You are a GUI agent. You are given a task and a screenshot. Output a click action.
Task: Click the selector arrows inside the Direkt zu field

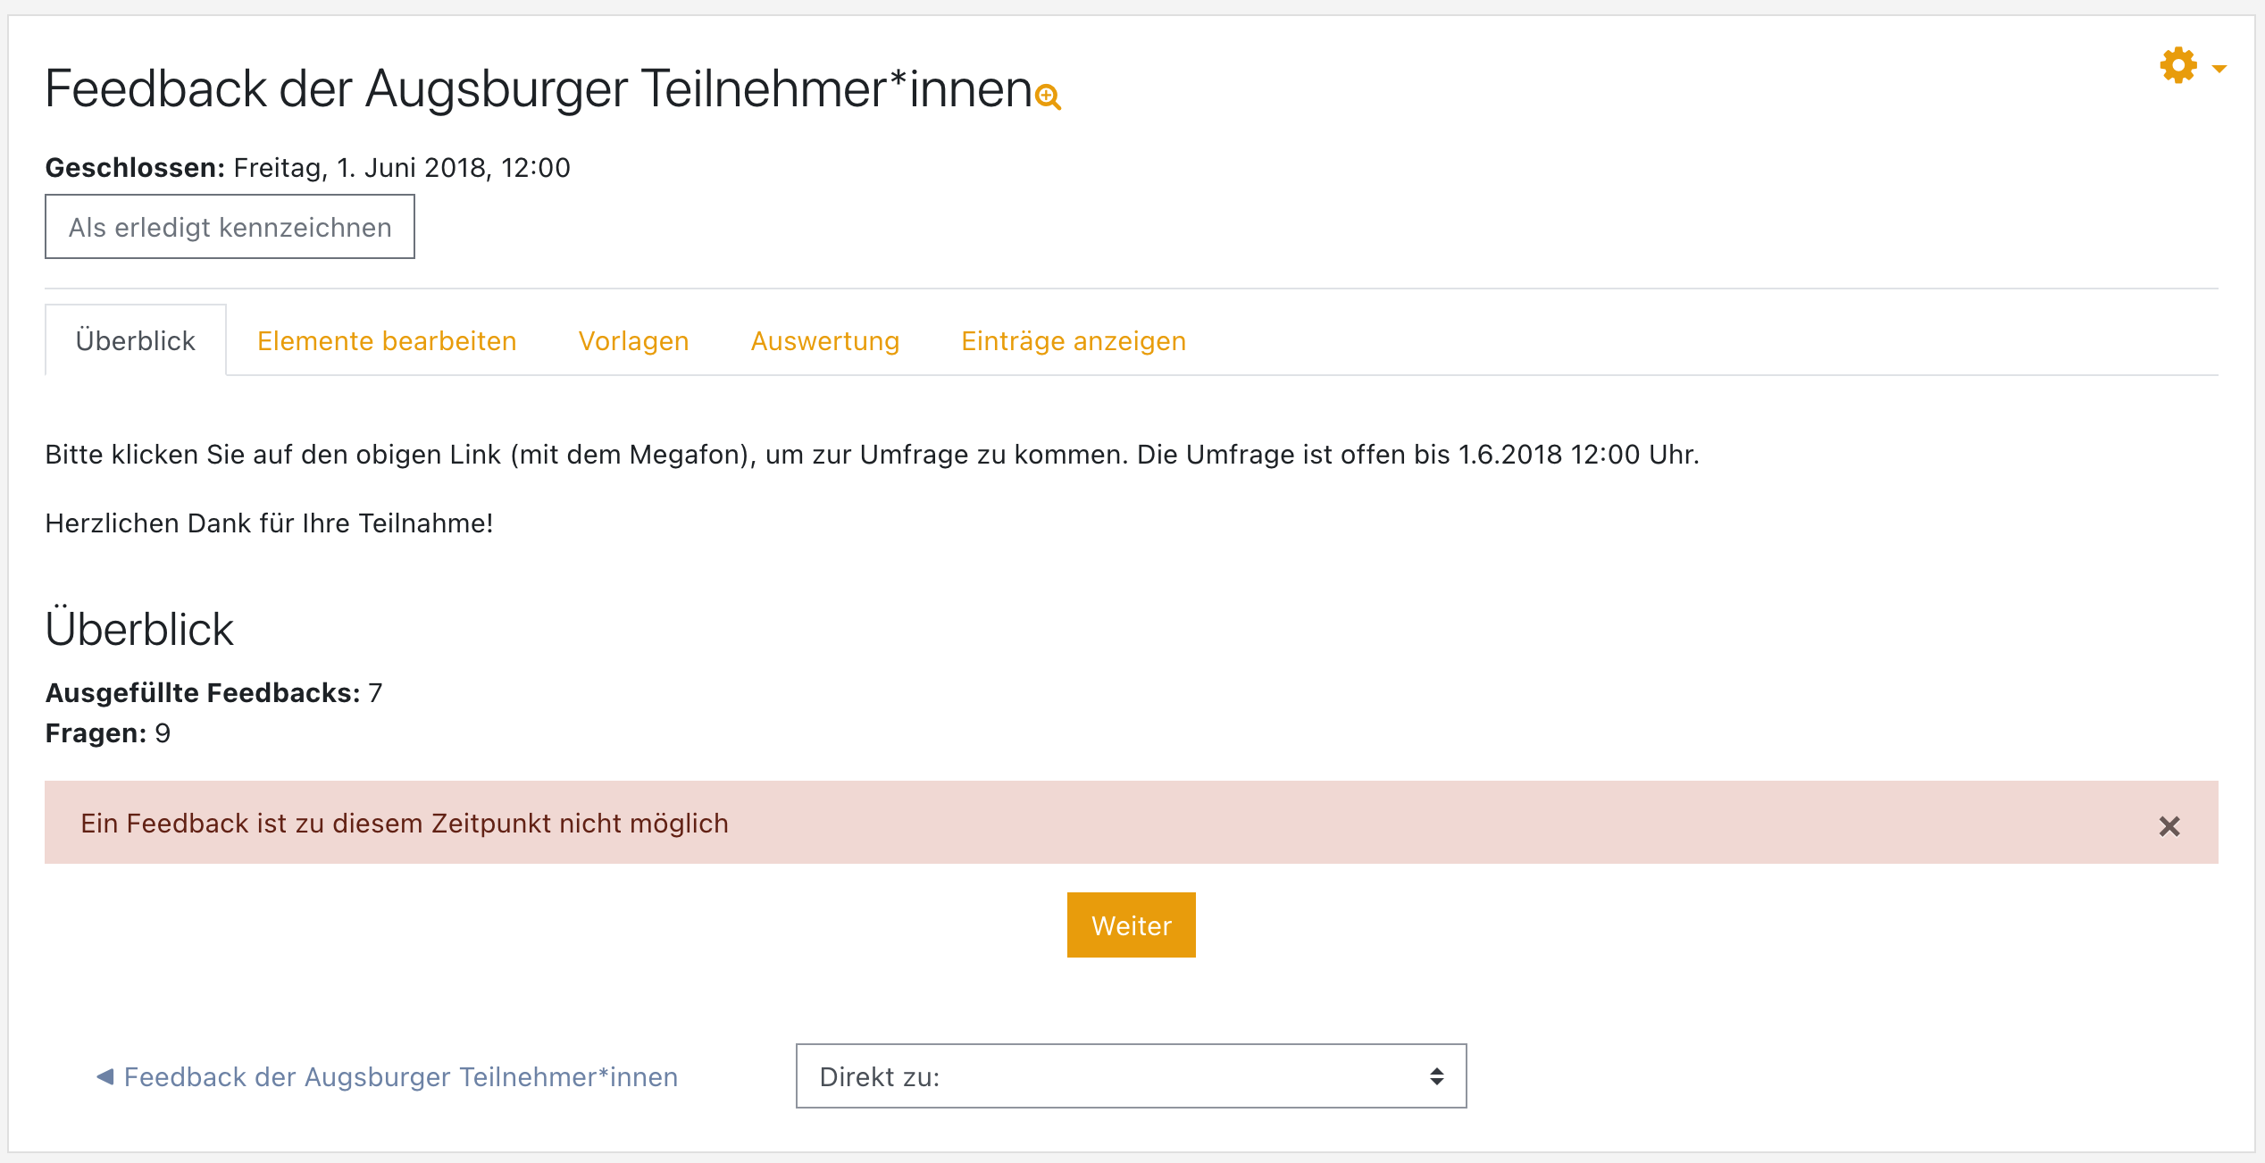pyautogui.click(x=1436, y=1076)
